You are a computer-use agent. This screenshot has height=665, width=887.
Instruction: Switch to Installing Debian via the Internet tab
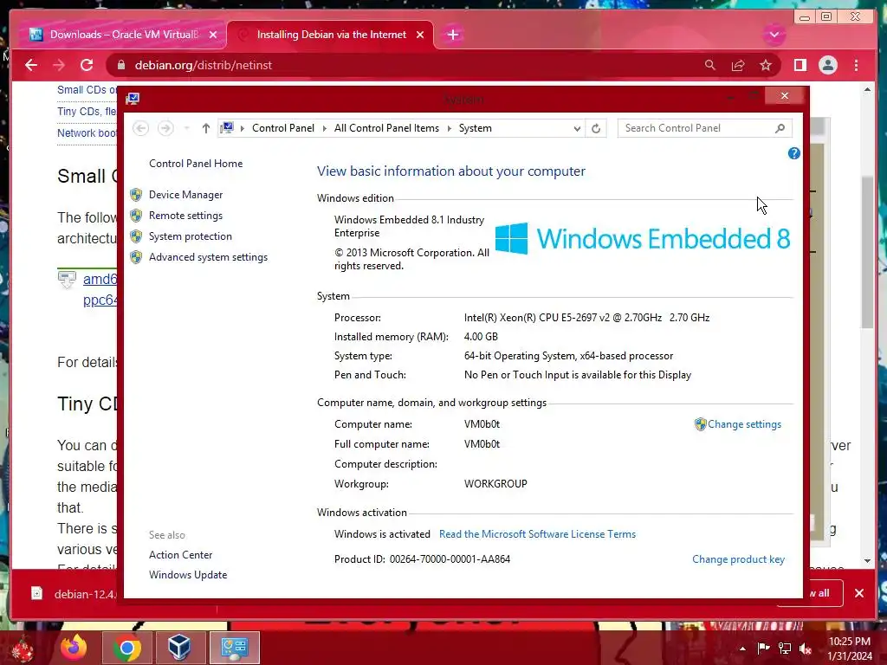tap(331, 35)
